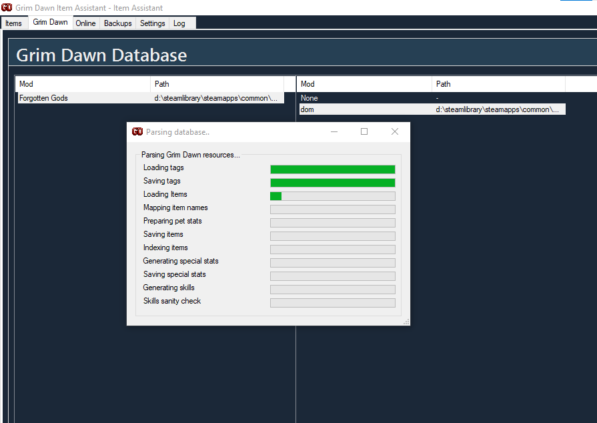Image resolution: width=597 pixels, height=423 pixels.
Task: Click the Grim Dawn Database heading
Action: tap(101, 55)
